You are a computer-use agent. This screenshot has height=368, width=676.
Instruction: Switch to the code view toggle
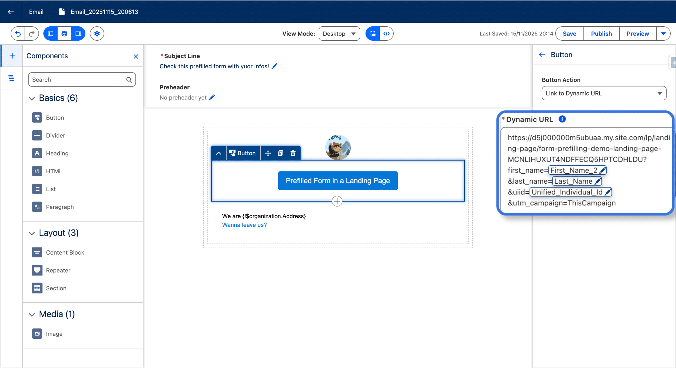pyautogui.click(x=386, y=34)
